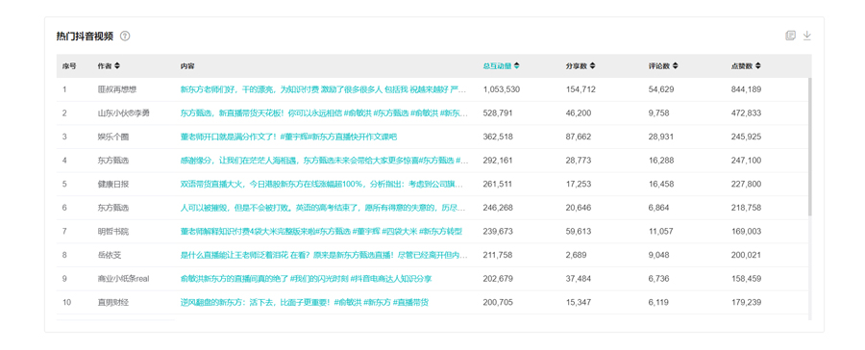Open video link starting 人可以被摧毁
This screenshot has width=865, height=350.
point(324,208)
